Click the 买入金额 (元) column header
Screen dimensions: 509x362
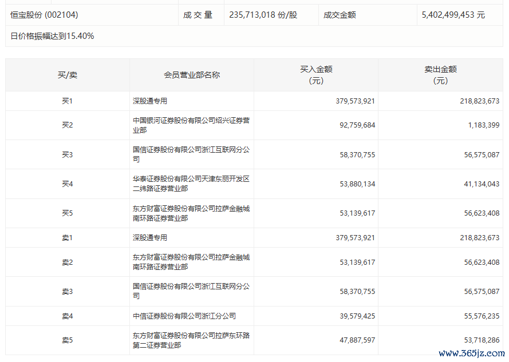(x=316, y=75)
